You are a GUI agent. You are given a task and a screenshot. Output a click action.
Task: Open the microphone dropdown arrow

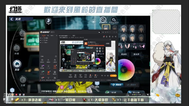click(x=92, y=75)
